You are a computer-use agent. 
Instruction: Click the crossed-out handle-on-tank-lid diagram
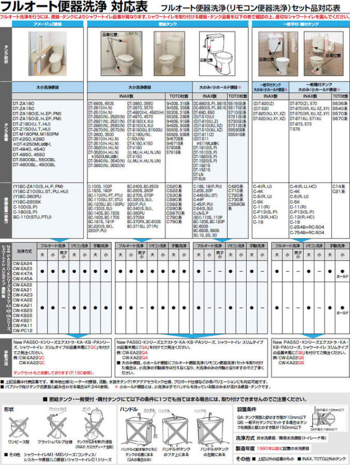tap(175, 429)
